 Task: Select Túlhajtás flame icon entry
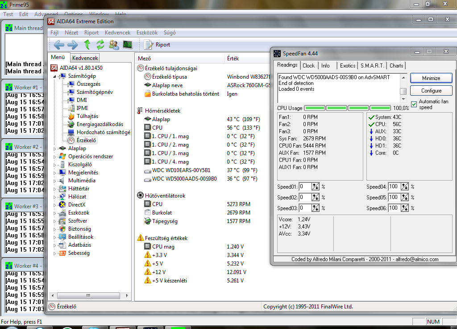(71, 116)
